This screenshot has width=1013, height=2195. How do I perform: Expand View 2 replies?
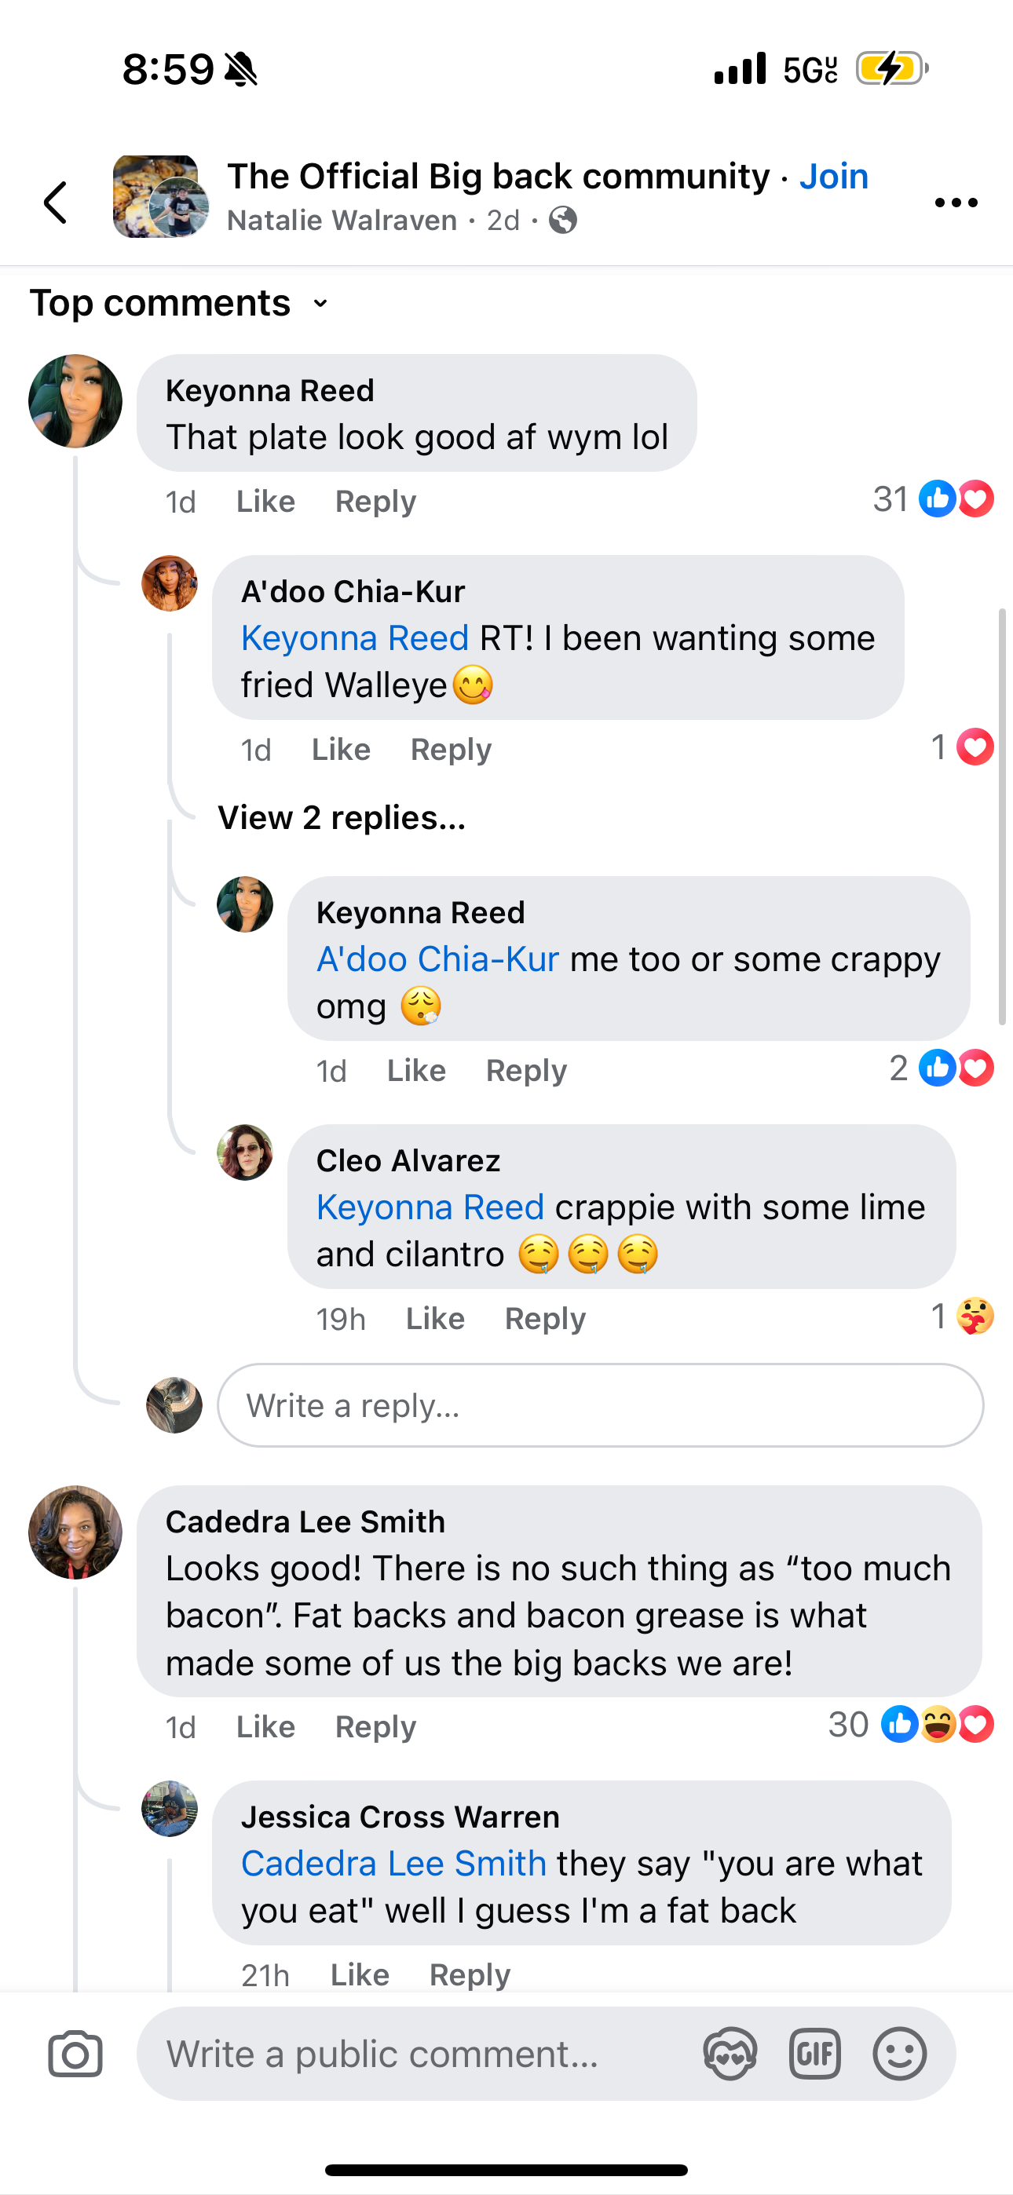click(x=342, y=817)
